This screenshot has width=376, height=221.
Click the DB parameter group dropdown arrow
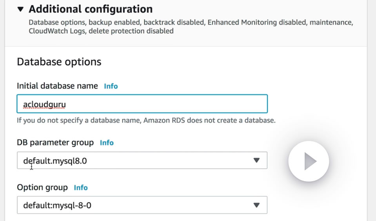tap(256, 160)
